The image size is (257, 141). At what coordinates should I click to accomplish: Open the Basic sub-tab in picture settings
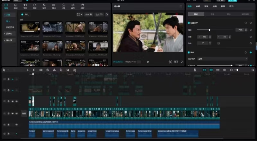point(196,14)
